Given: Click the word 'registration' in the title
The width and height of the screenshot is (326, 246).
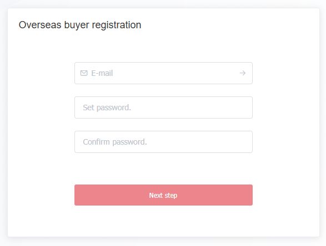Looking at the screenshot, I should pos(117,25).
